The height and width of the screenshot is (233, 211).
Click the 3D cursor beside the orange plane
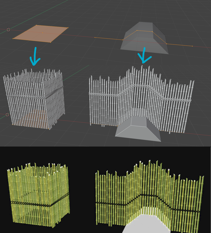pyautogui.click(x=8, y=30)
